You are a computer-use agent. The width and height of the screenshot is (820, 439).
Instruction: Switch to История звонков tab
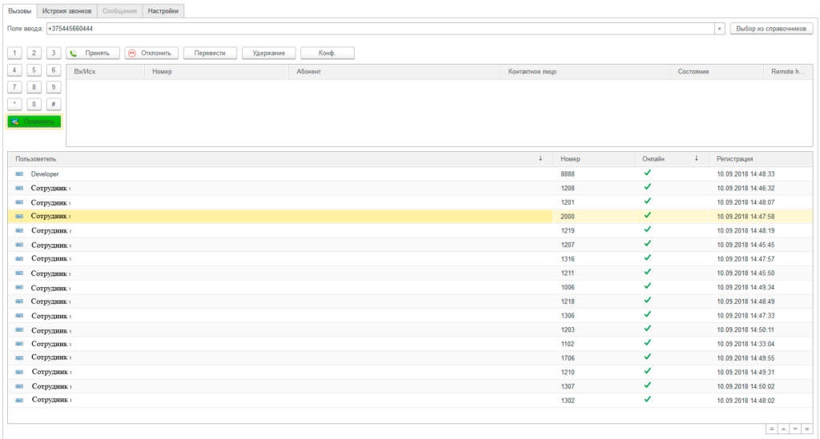[68, 10]
